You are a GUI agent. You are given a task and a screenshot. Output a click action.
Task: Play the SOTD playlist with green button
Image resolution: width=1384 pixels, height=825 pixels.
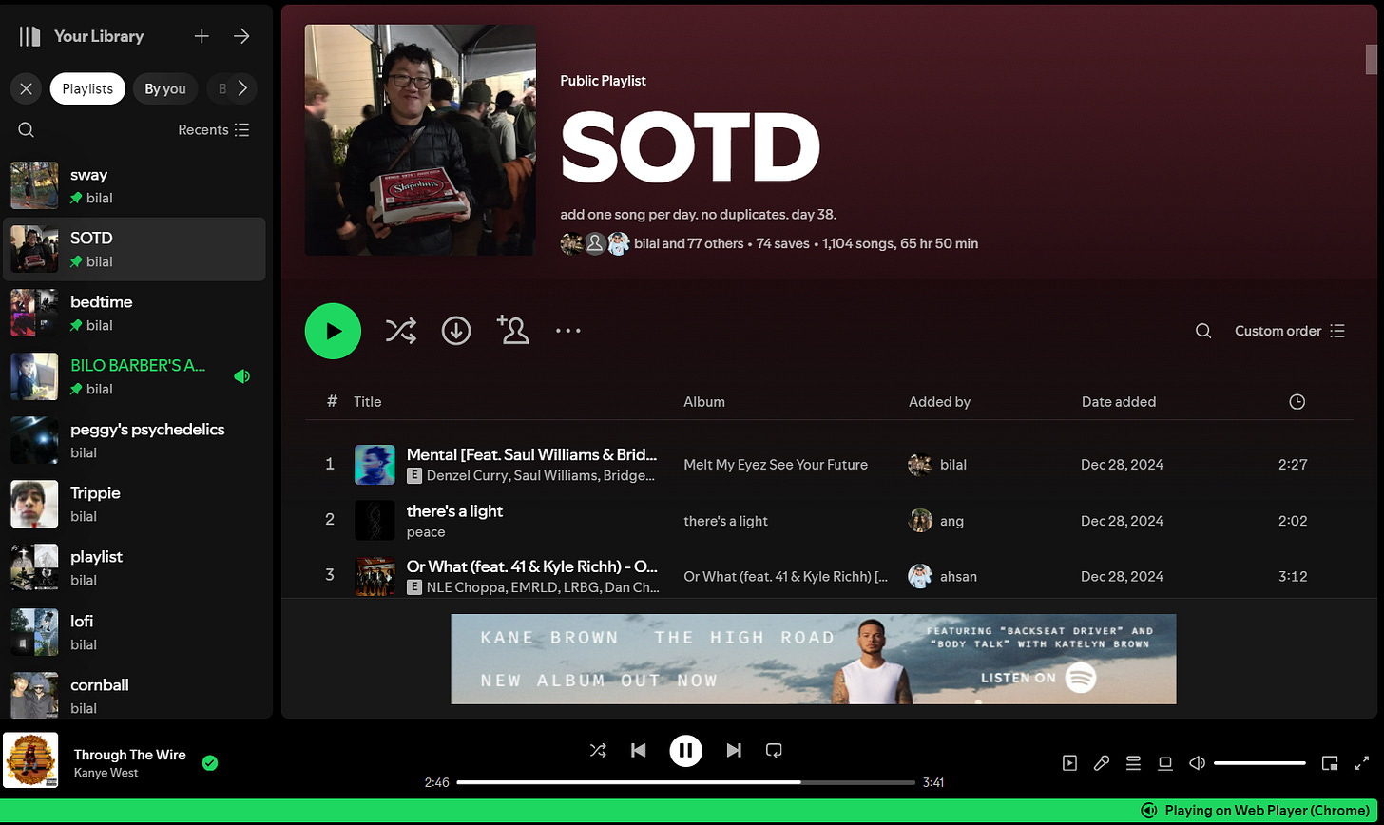[333, 331]
